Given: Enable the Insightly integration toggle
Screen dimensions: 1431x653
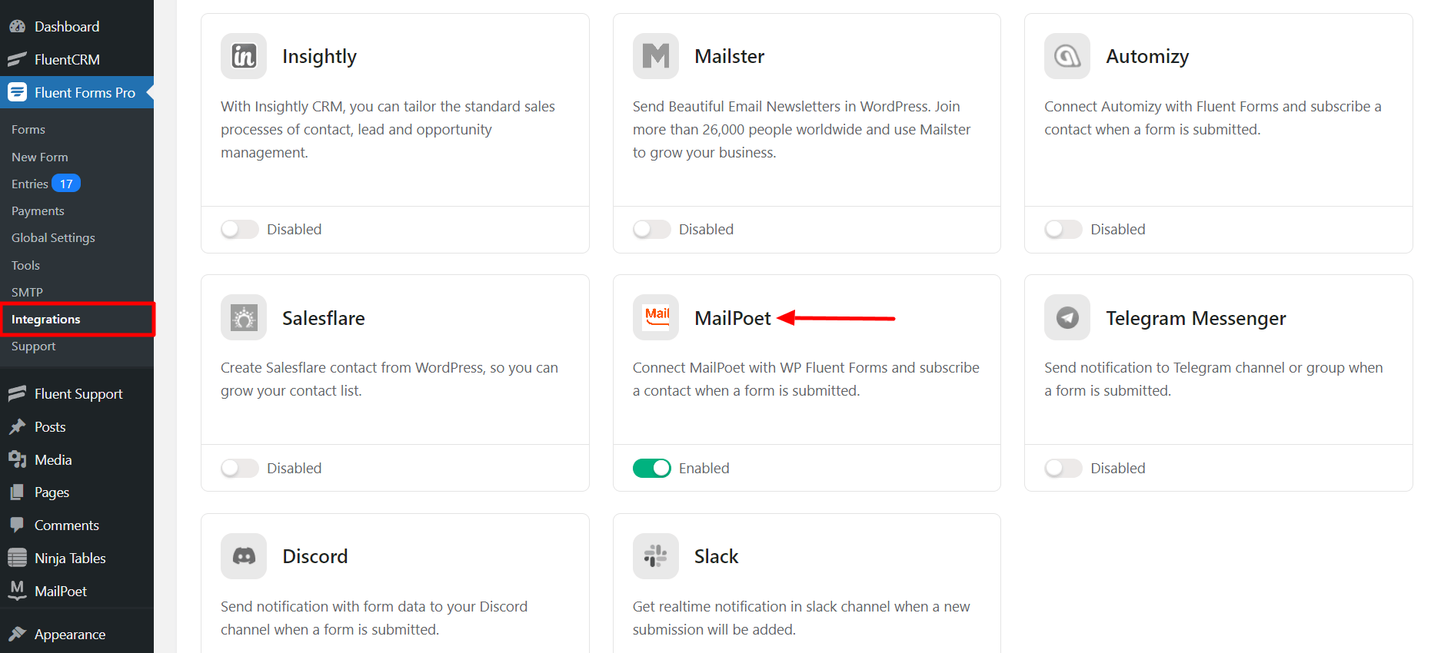Looking at the screenshot, I should pyautogui.click(x=240, y=230).
